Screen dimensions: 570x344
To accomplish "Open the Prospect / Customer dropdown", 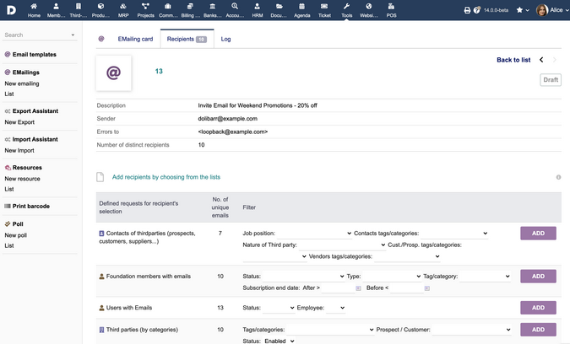I will tap(471, 330).
